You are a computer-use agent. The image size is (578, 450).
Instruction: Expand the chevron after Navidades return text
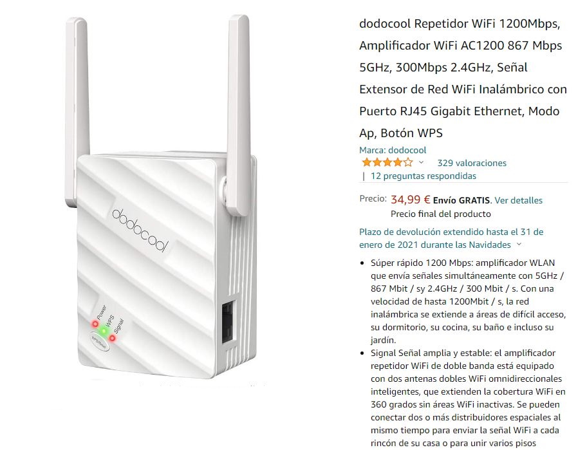coord(519,244)
